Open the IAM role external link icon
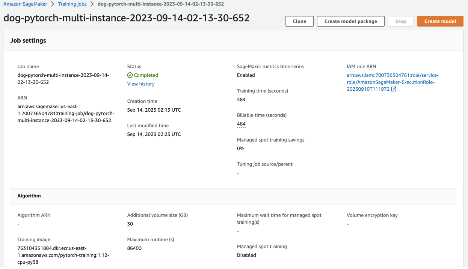Image resolution: width=468 pixels, height=269 pixels. 394,89
